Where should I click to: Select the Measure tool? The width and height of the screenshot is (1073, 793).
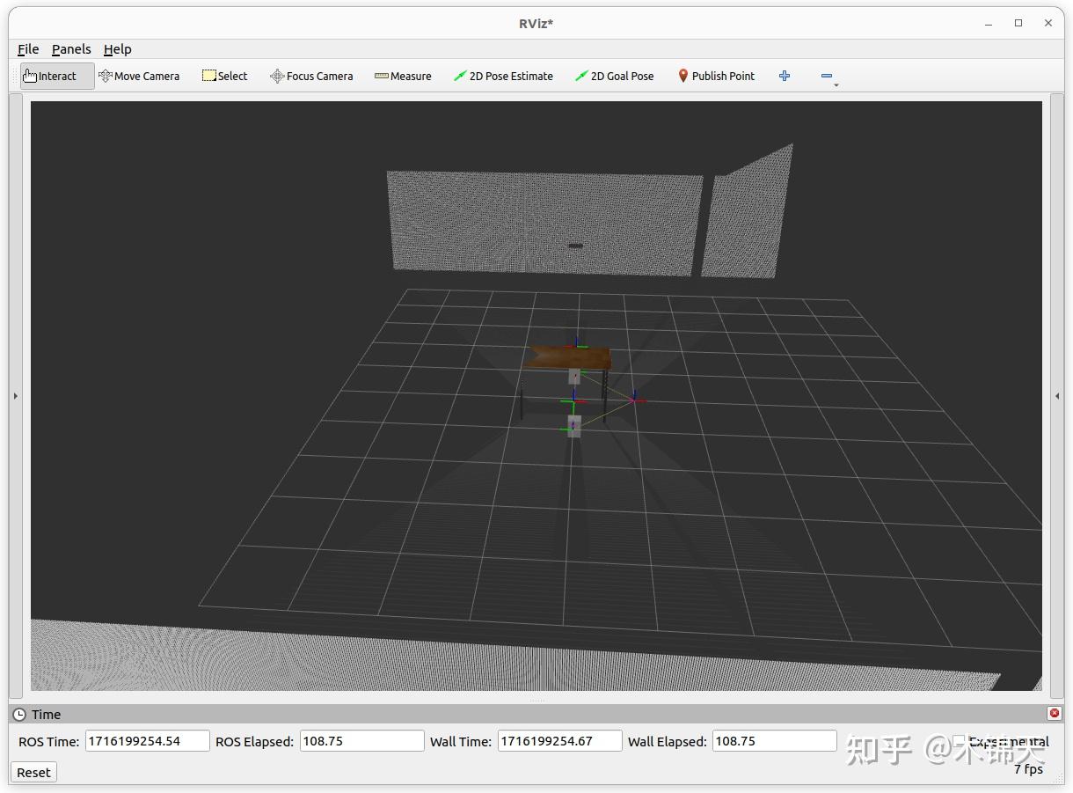click(x=403, y=77)
